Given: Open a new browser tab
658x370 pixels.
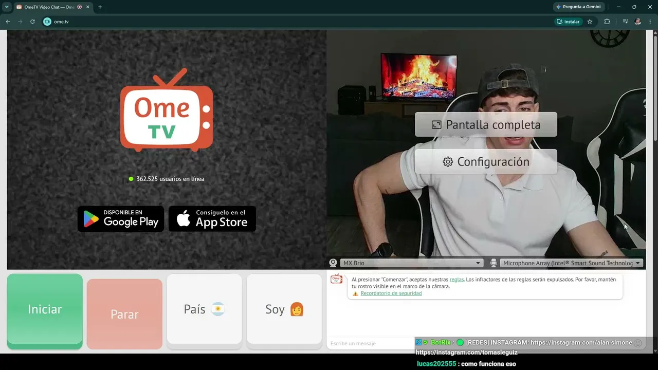Looking at the screenshot, I should point(100,7).
